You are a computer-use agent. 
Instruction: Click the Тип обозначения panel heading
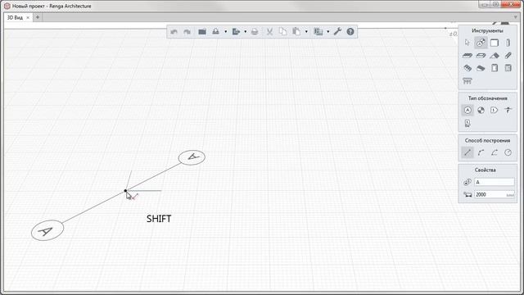488,98
